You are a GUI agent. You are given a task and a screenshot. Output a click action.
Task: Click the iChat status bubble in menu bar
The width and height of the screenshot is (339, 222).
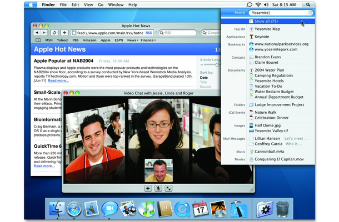tap(250, 4)
